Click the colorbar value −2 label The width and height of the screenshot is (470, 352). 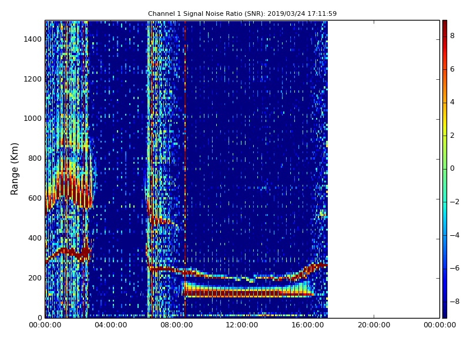pyautogui.click(x=455, y=202)
